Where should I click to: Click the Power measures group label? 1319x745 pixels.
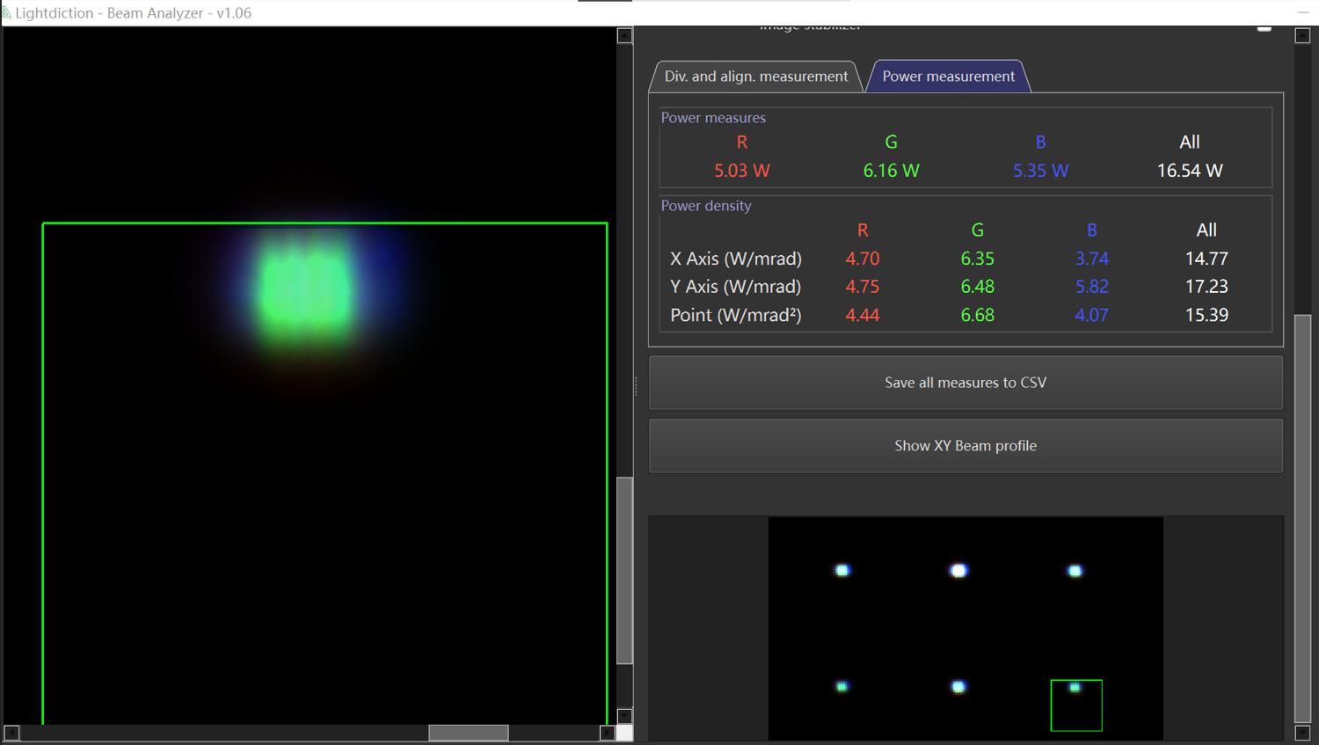pos(713,118)
